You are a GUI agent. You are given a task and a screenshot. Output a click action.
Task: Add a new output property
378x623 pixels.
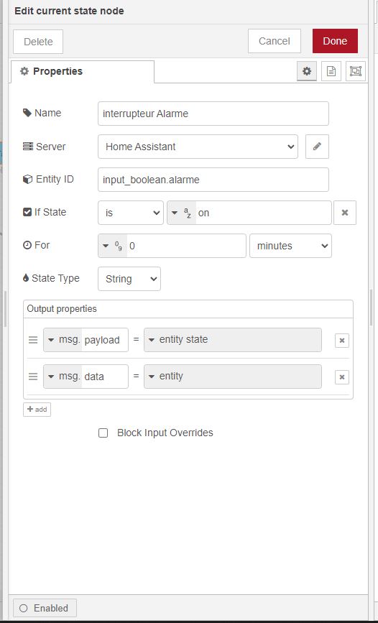37,410
